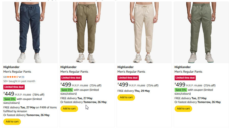Viewport: 229px width, 129px height.
Task: Click the Limited time deal badge on cream pants
Action: click(x=128, y=78)
